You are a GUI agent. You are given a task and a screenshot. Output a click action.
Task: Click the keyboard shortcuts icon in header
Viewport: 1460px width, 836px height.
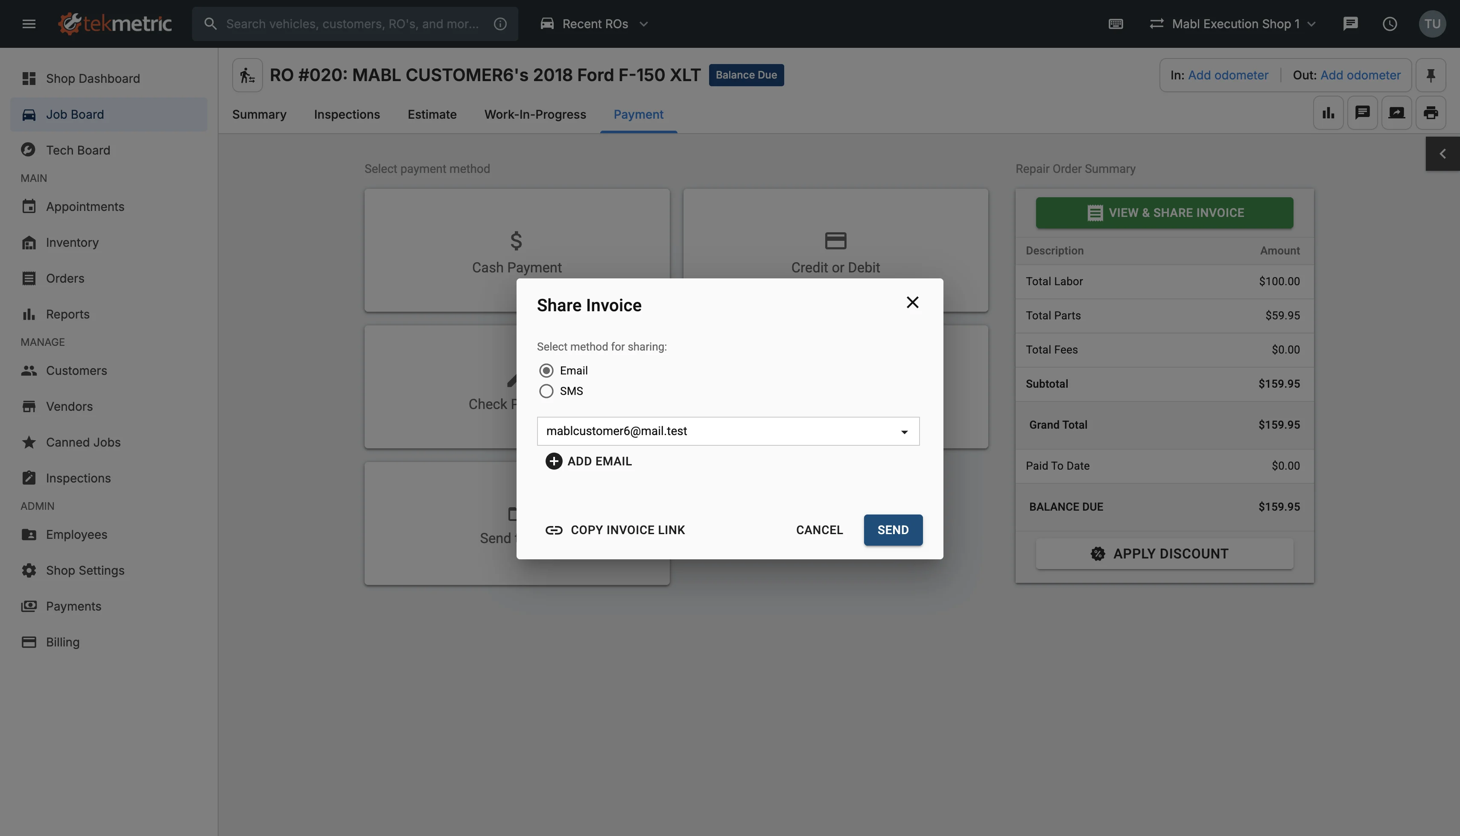pyautogui.click(x=1115, y=24)
